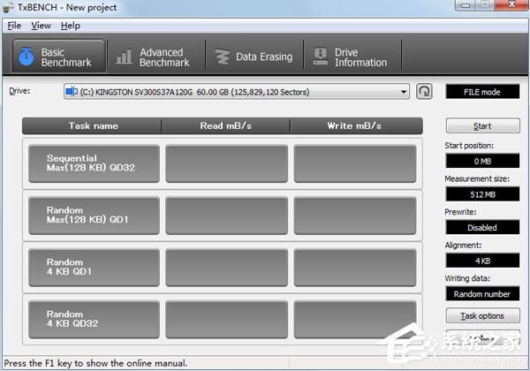
Task: Click the Random 128 KB QD1 read result cell
Action: (x=226, y=216)
